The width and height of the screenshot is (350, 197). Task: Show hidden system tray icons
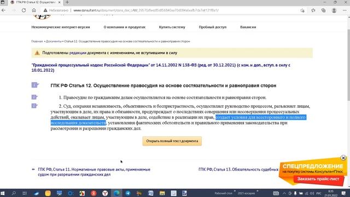[284, 193]
